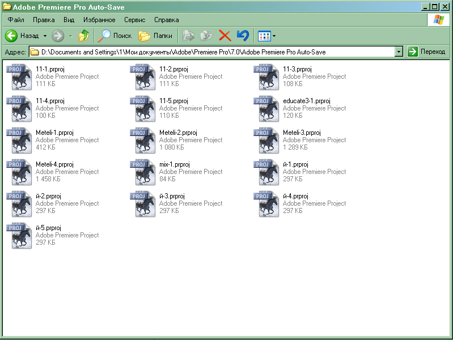Select the й-5.prproj file icon
Viewport: 453px width, 340px height.
point(19,236)
